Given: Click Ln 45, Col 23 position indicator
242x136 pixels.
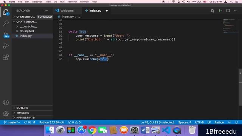Looking at the screenshot, I should pyautogui.click(x=157, y=122).
